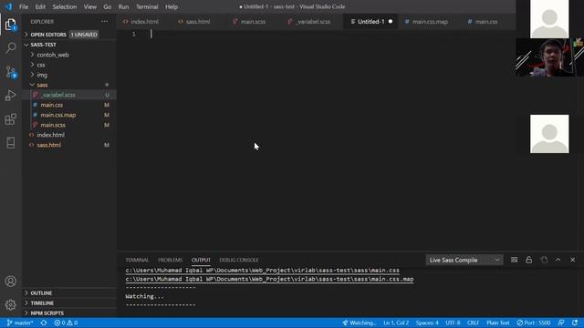Open output log in editor icon
584x328 pixels.
click(544, 260)
